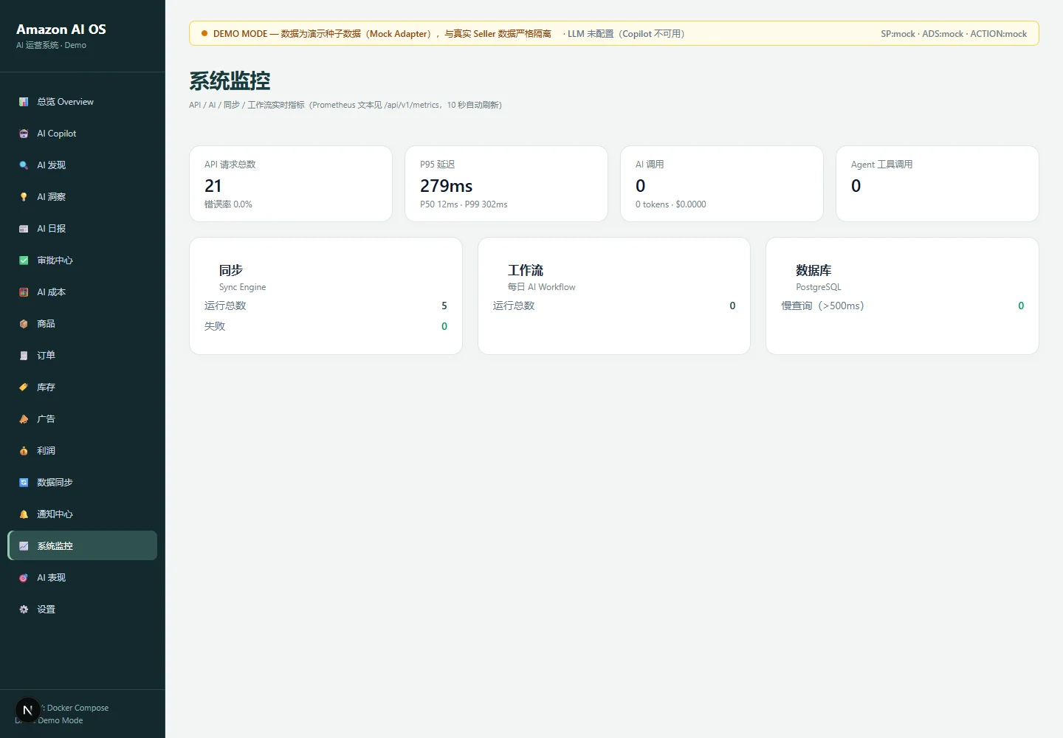This screenshot has height=738, width=1063.
Task: Click the 数据同步 sync arrows icon
Action: point(24,483)
